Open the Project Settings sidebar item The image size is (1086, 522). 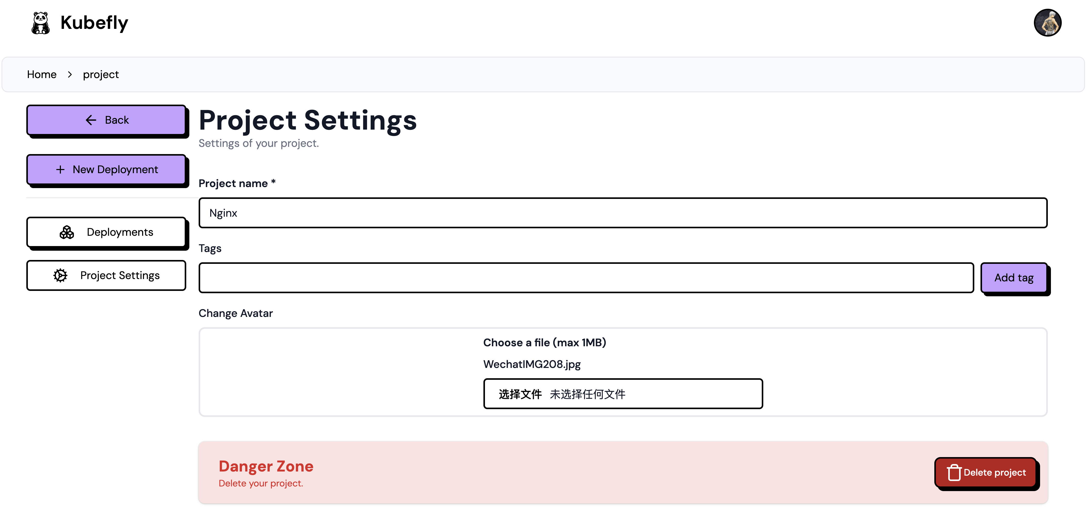106,275
